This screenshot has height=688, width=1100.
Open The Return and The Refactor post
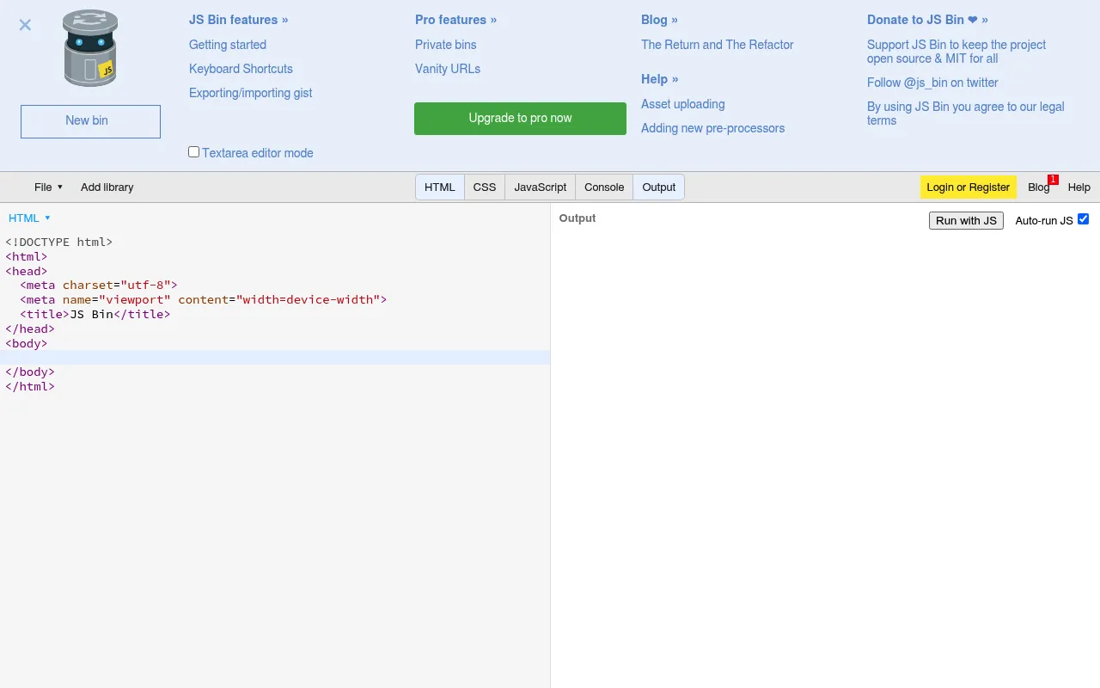pos(718,45)
